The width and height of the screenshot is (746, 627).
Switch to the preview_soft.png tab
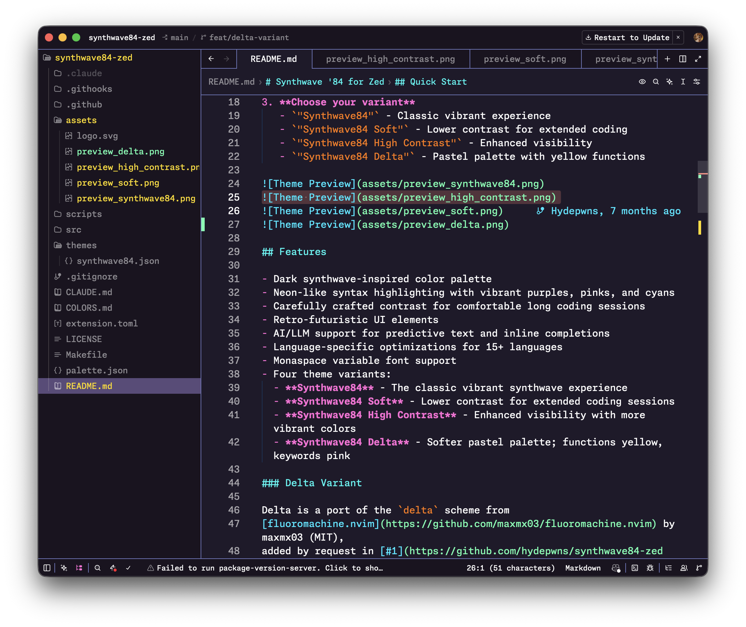coord(525,59)
